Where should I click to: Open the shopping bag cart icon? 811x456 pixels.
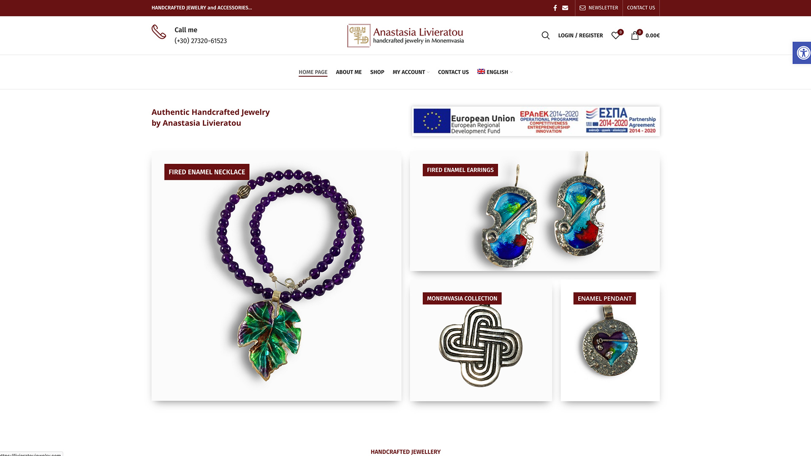pos(636,35)
